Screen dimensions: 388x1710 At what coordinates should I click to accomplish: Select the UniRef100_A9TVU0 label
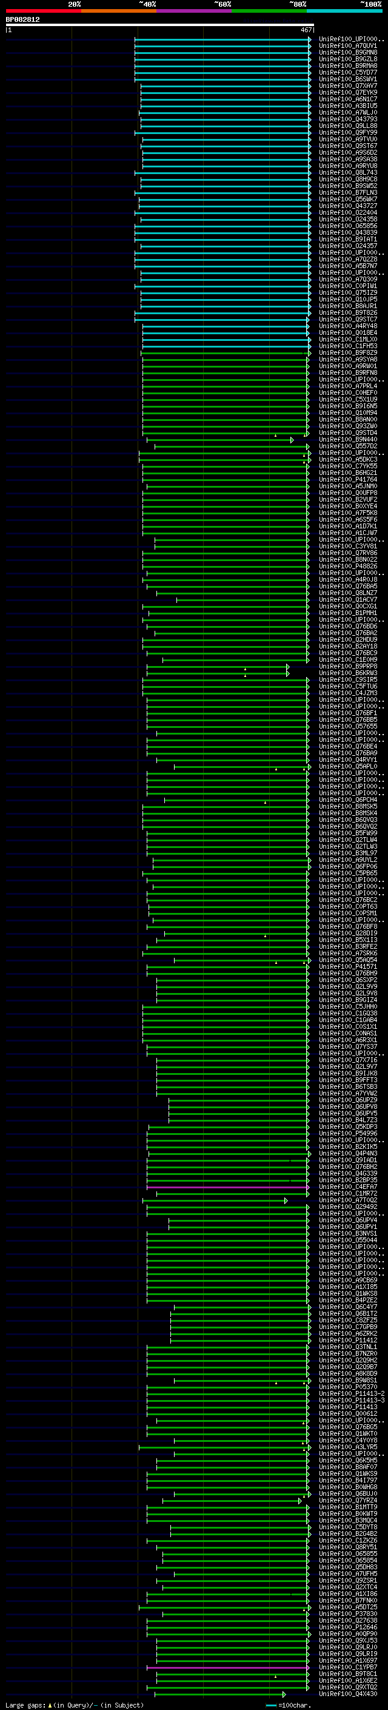(x=347, y=139)
